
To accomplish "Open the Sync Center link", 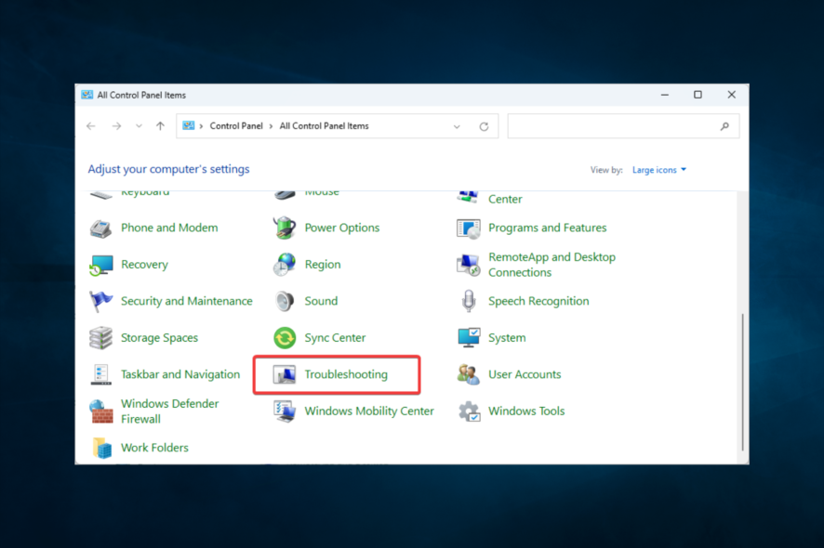I will pyautogui.click(x=336, y=338).
